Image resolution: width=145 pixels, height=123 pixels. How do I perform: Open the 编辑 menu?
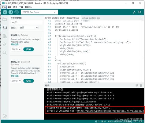click(x=9, y=7)
